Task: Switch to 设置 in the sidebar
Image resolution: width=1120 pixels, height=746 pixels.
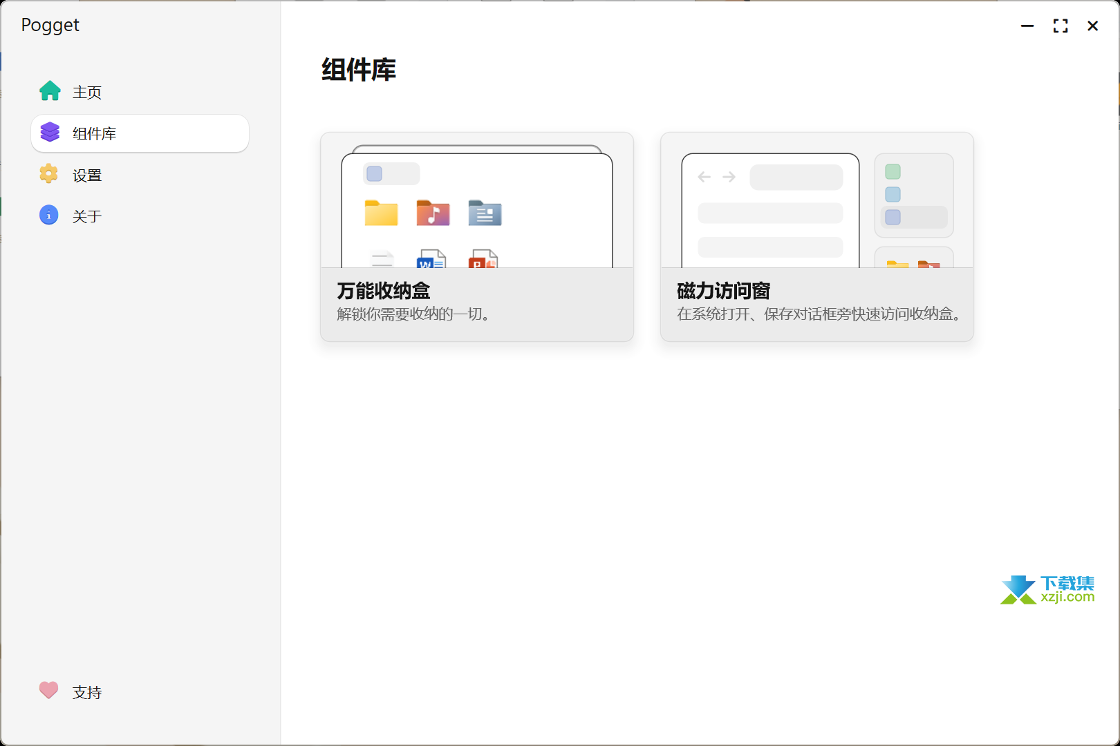Action: (86, 174)
